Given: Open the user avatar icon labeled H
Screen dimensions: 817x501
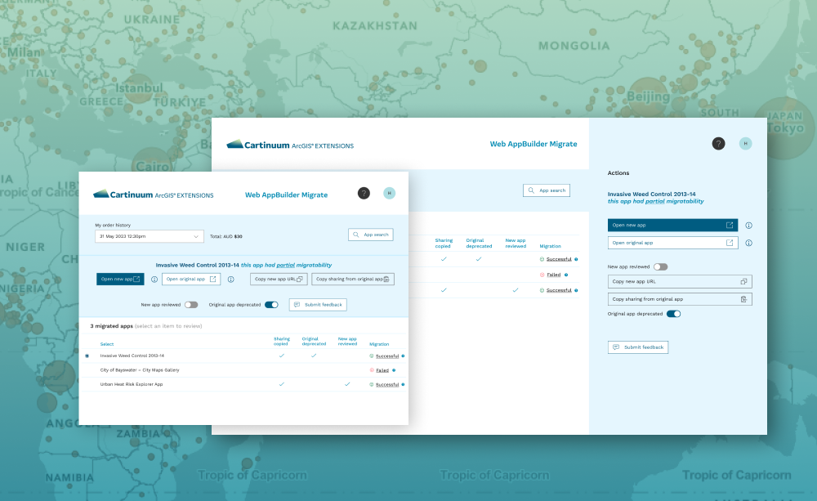Looking at the screenshot, I should click(x=388, y=194).
